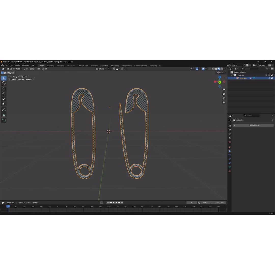
Task: Open the viewport Options dropdown
Action: pyautogui.click(x=221, y=73)
